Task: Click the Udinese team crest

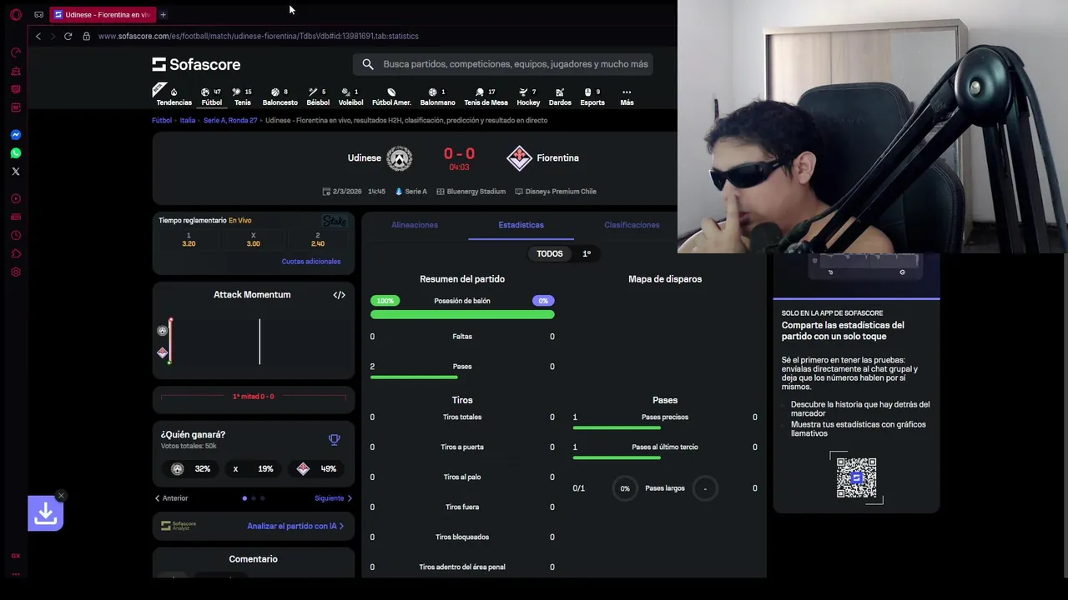Action: point(399,157)
